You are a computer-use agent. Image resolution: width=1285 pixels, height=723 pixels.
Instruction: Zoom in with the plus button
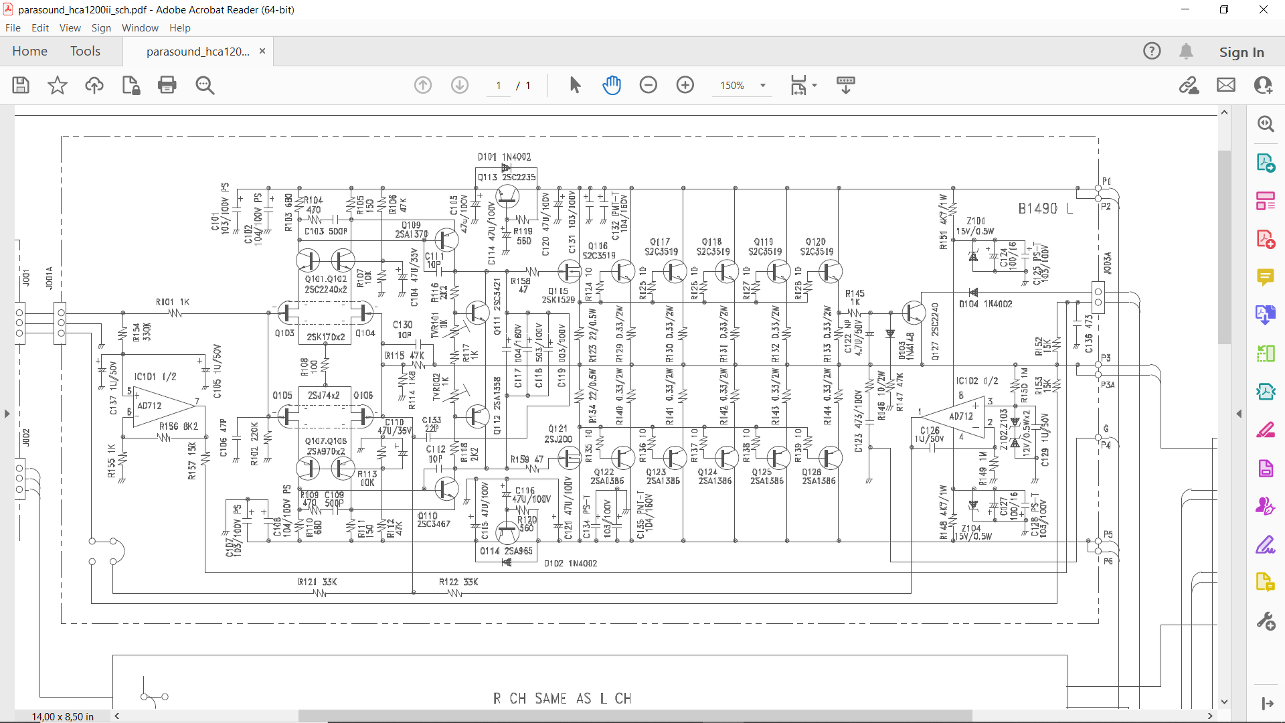[685, 85]
